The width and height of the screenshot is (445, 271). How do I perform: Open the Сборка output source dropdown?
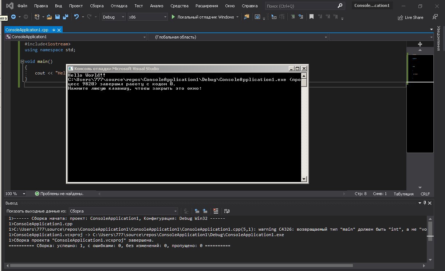coord(123,211)
